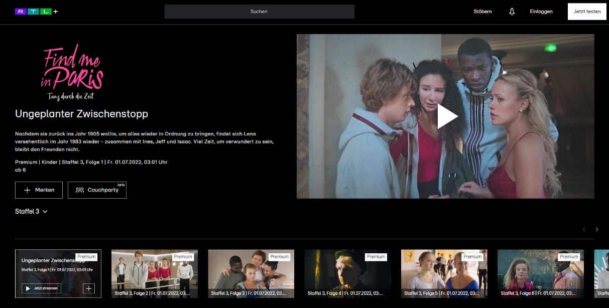
Task: Click Einloggen link
Action: pyautogui.click(x=541, y=12)
